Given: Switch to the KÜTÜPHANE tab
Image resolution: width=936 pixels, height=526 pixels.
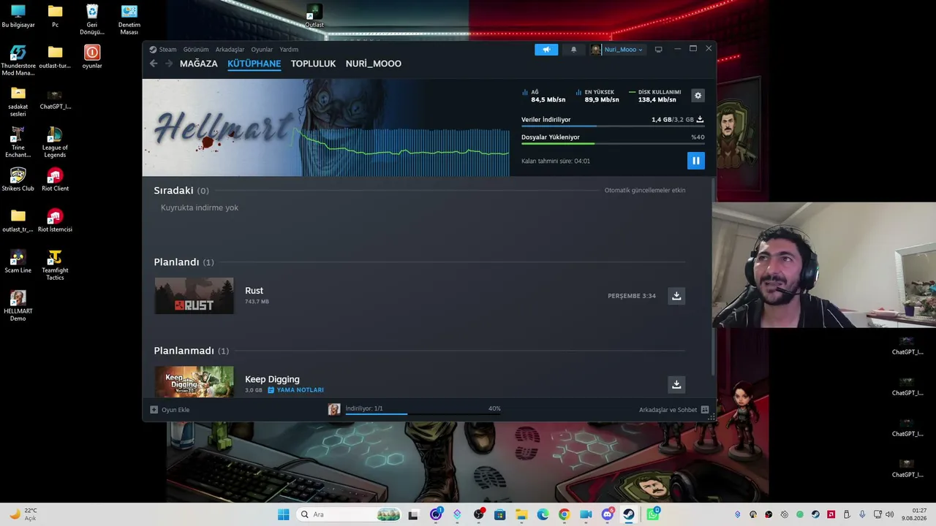Looking at the screenshot, I should click(254, 64).
